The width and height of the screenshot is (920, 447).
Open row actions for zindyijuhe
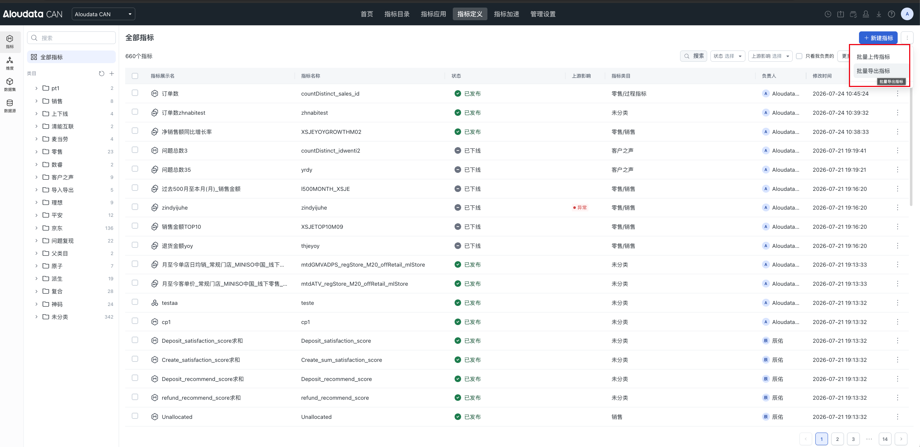point(898,207)
